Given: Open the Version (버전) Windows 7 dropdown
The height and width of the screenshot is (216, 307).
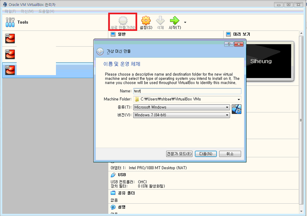Looking at the screenshot, I should coord(181,115).
